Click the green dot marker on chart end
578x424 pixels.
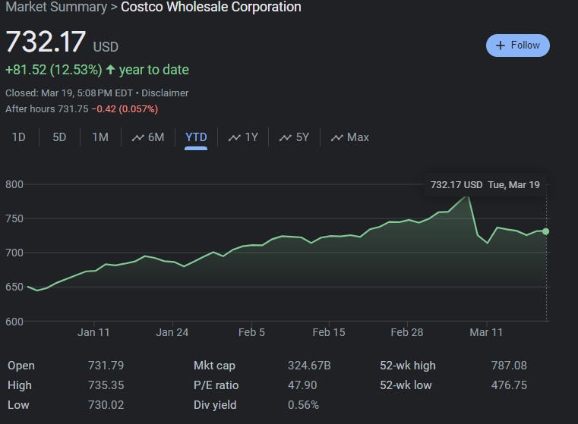point(546,231)
